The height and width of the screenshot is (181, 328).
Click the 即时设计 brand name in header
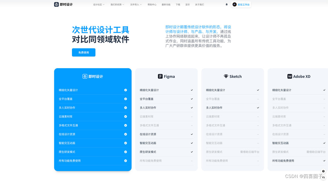[66, 4]
